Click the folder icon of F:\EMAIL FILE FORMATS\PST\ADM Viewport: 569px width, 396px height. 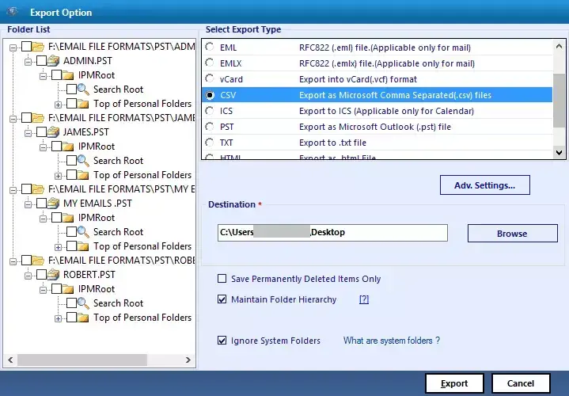coord(38,47)
